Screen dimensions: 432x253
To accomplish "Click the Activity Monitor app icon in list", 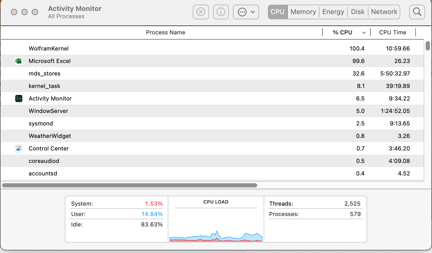I will click(x=18, y=98).
